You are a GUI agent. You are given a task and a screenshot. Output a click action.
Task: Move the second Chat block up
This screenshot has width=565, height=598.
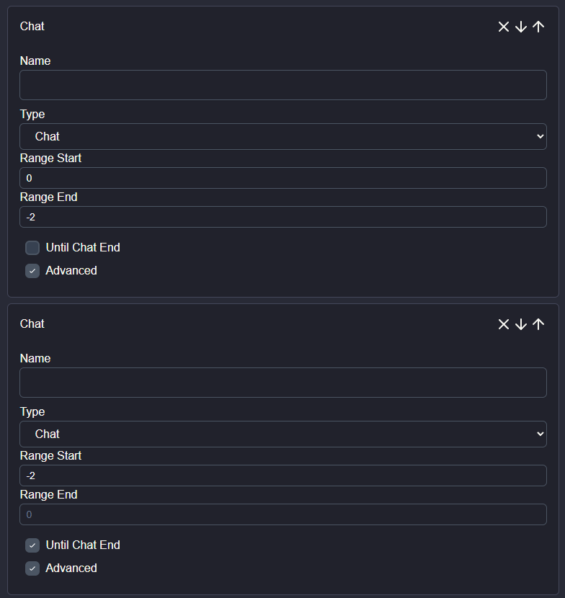pyautogui.click(x=538, y=324)
